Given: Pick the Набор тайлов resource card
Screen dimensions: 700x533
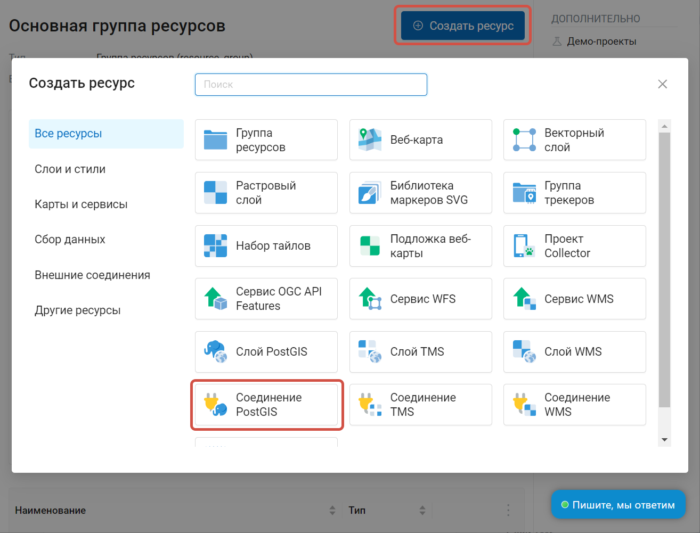Looking at the screenshot, I should point(266,245).
